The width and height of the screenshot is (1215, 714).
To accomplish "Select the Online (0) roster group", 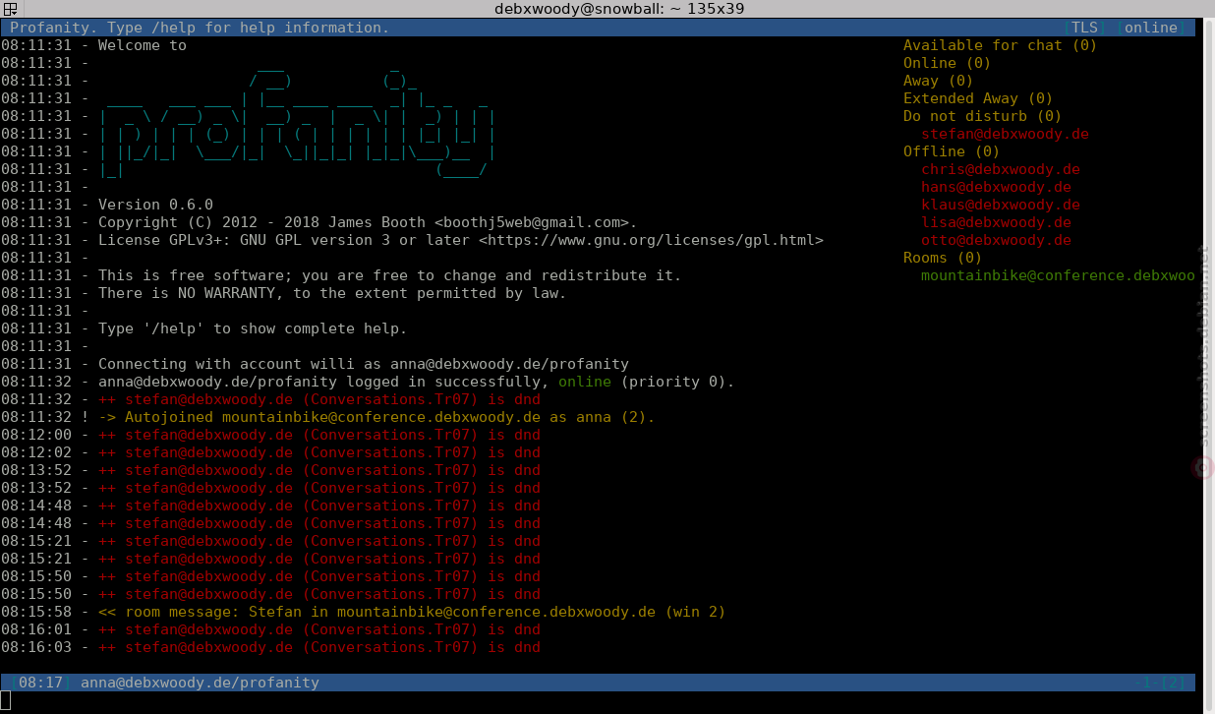I will pyautogui.click(x=947, y=63).
